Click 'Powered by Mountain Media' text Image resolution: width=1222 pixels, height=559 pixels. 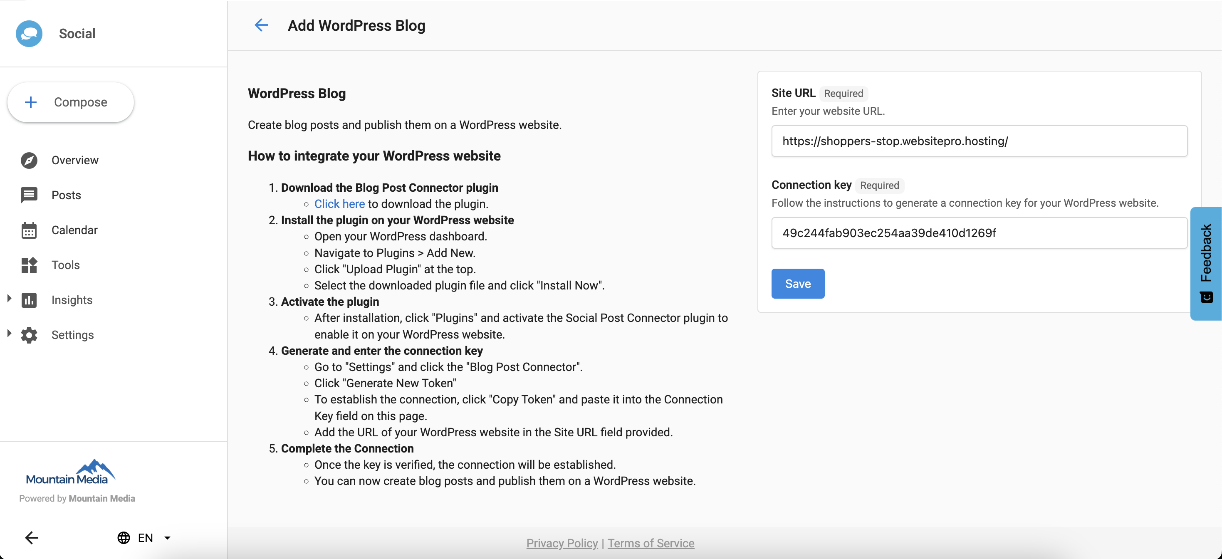(x=77, y=499)
